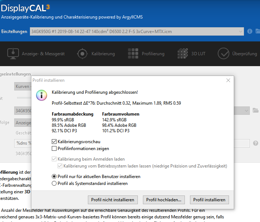The height and width of the screenshot is (222, 260).
Task: Click the gray question mark help icon
Action: (x=256, y=143)
